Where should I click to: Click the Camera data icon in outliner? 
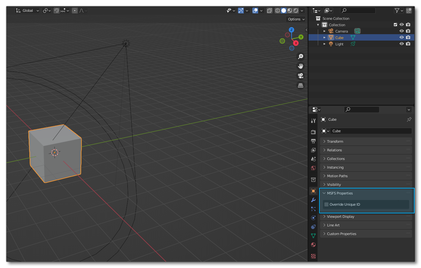[x=357, y=31]
